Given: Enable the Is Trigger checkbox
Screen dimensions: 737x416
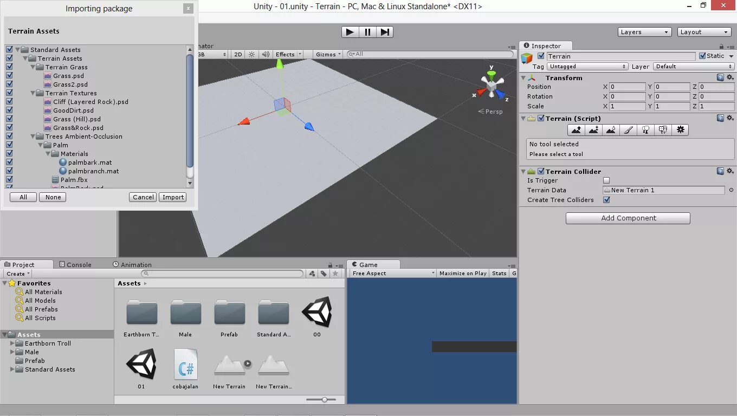Looking at the screenshot, I should 606,180.
